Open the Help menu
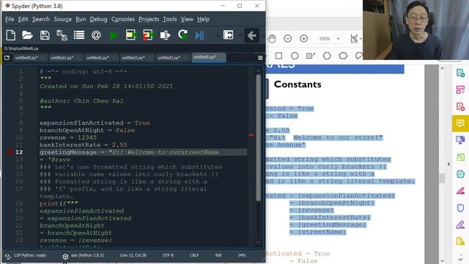469x264 pixels. pos(204,19)
